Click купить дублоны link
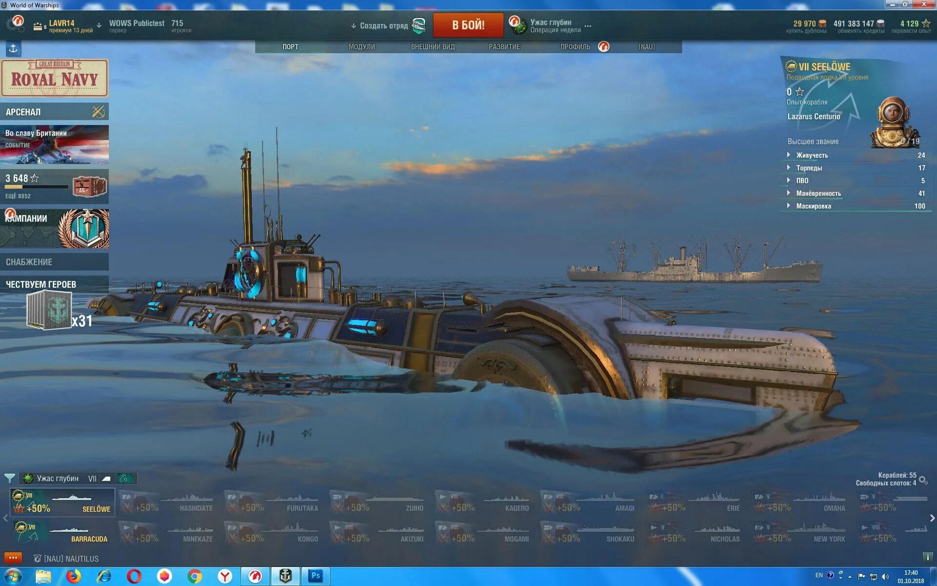This screenshot has height=586, width=937. pyautogui.click(x=806, y=31)
